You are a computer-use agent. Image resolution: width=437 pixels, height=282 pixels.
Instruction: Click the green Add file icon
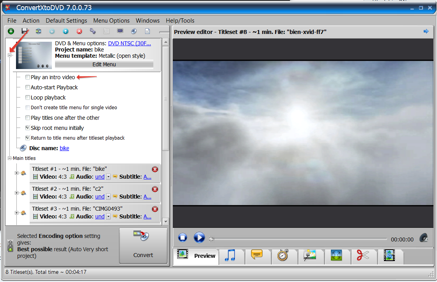click(x=11, y=31)
